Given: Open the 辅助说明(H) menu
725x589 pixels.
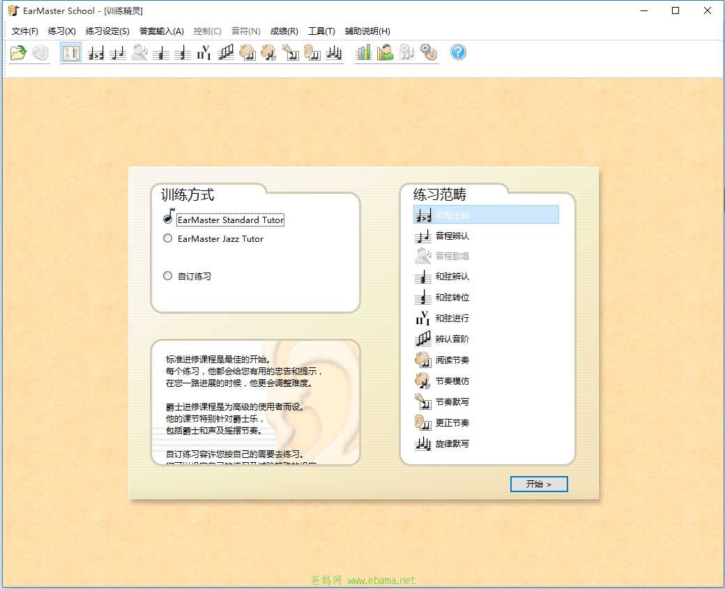Looking at the screenshot, I should click(367, 31).
